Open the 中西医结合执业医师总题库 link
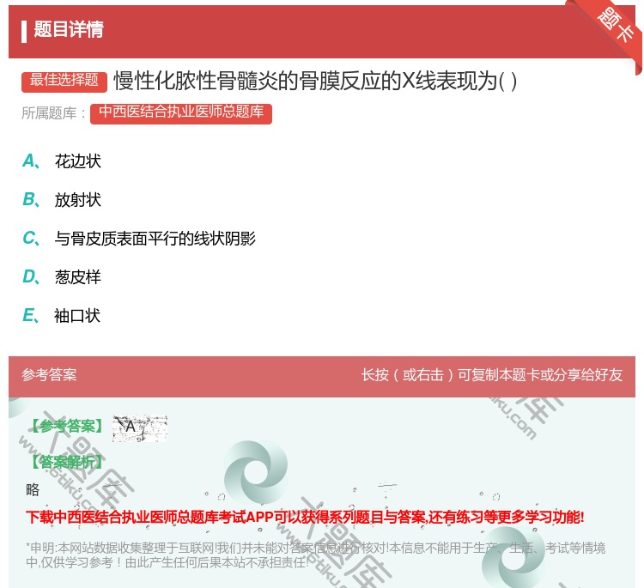 point(181,113)
